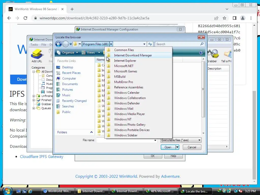
Task: Open Searches favorite link
Action: 68,106
